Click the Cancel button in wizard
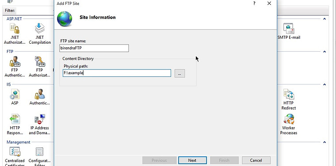 tap(256, 160)
